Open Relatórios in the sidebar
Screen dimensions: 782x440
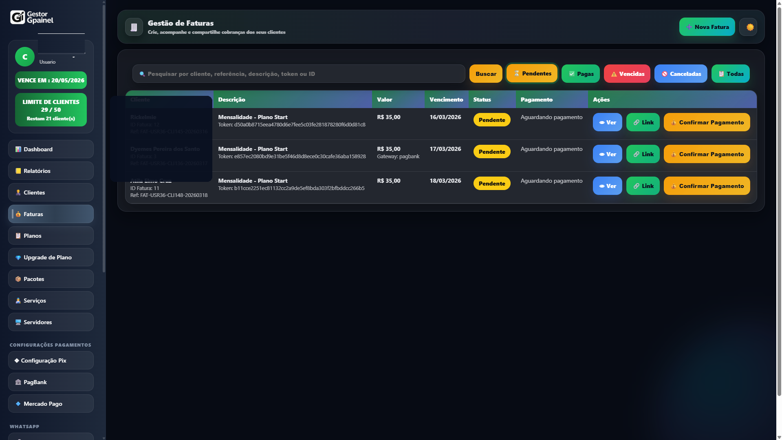[x=51, y=171]
